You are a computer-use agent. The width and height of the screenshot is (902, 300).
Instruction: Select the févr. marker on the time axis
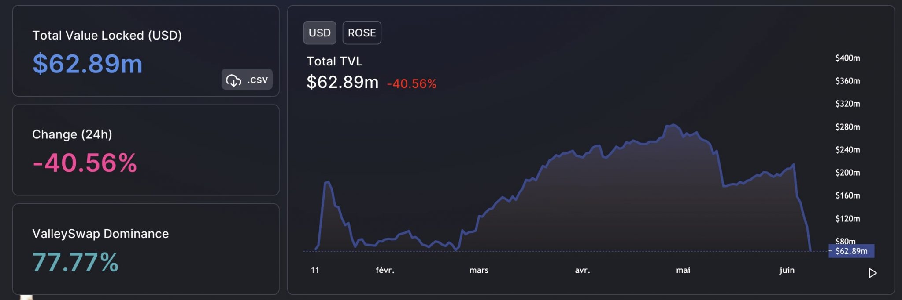(385, 270)
